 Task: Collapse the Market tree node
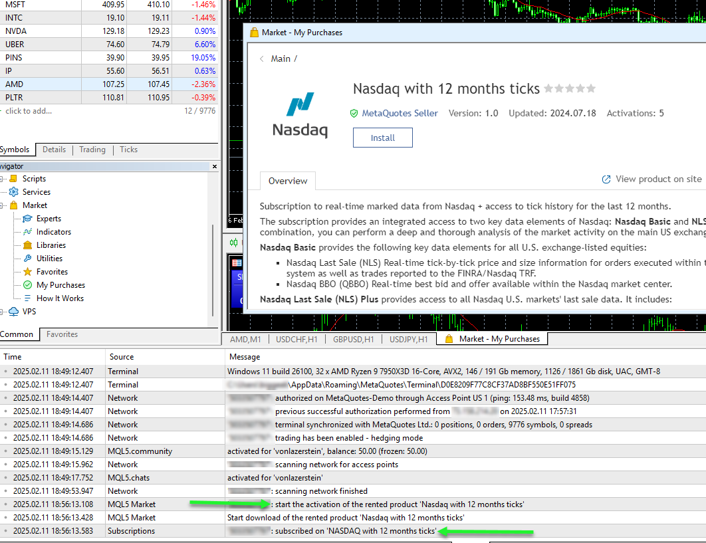2,205
